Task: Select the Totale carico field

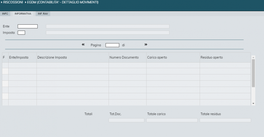Action: [x=172, y=120]
